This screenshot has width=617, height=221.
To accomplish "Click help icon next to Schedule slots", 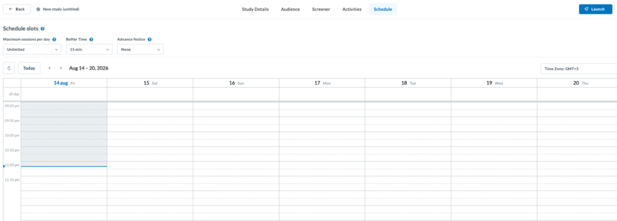I will pos(43,29).
